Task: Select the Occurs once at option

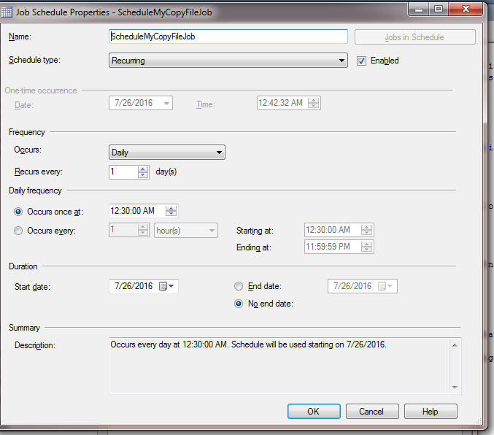Action: (18, 212)
